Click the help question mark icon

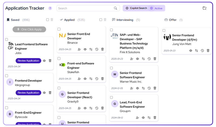coord(50,8)
